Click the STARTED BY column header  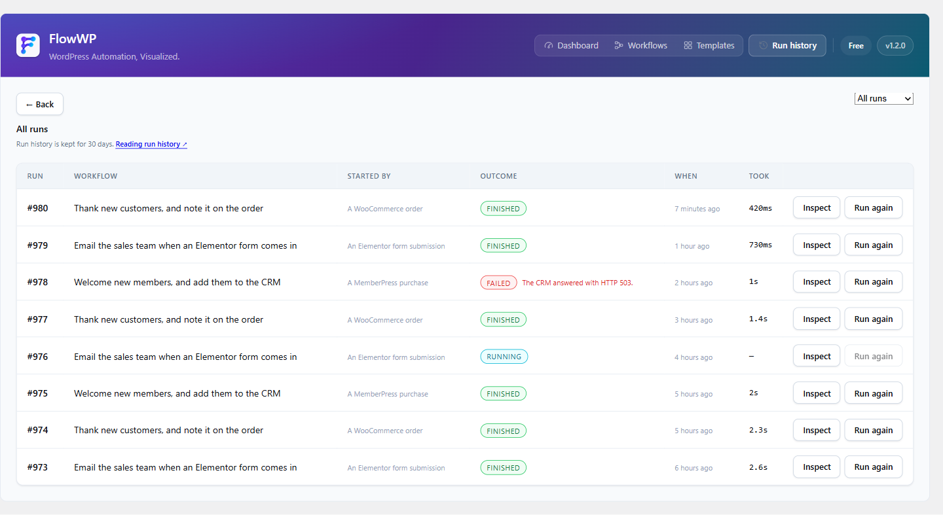[x=369, y=176]
